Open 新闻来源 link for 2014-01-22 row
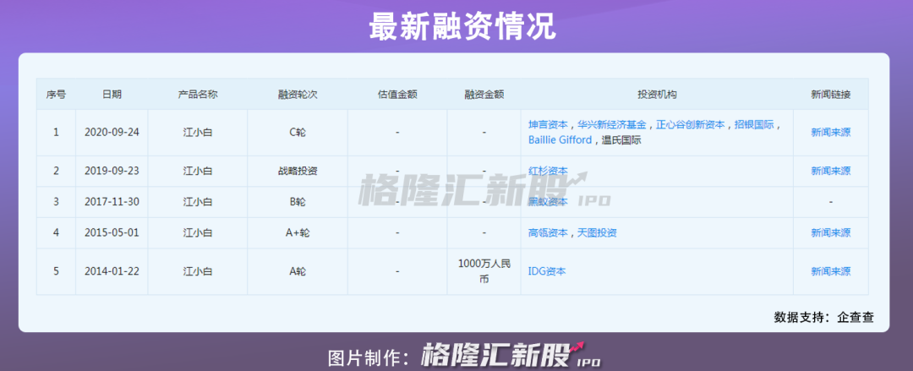This screenshot has width=913, height=371. (x=830, y=271)
